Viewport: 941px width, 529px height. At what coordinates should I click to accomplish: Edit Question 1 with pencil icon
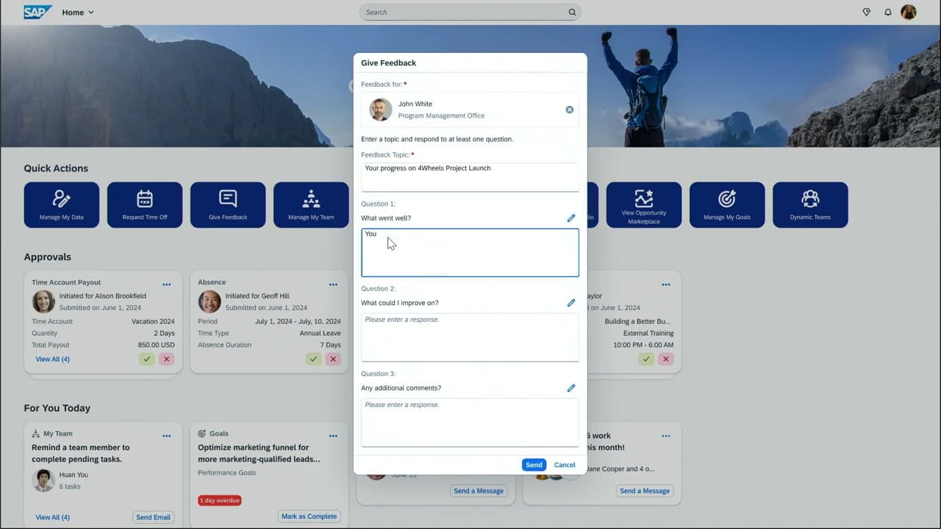pos(571,218)
